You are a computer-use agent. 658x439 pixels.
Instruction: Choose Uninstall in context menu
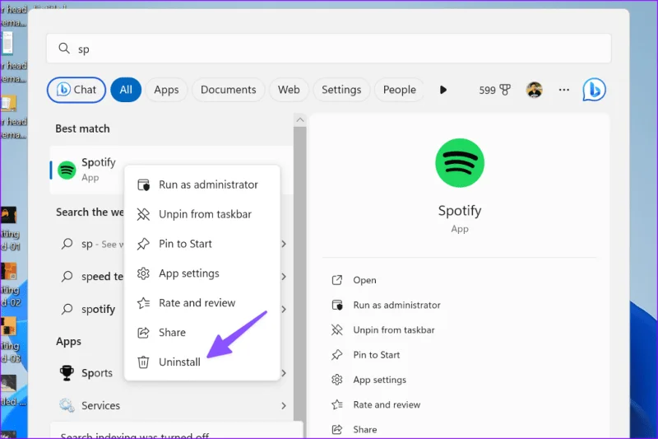(202, 362)
